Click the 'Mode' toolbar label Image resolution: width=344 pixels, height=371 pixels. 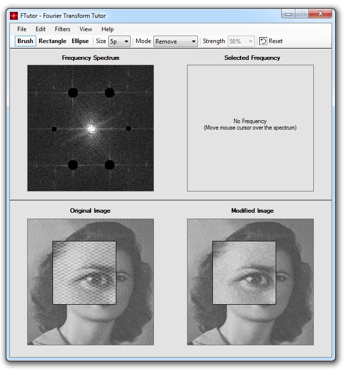coord(143,41)
